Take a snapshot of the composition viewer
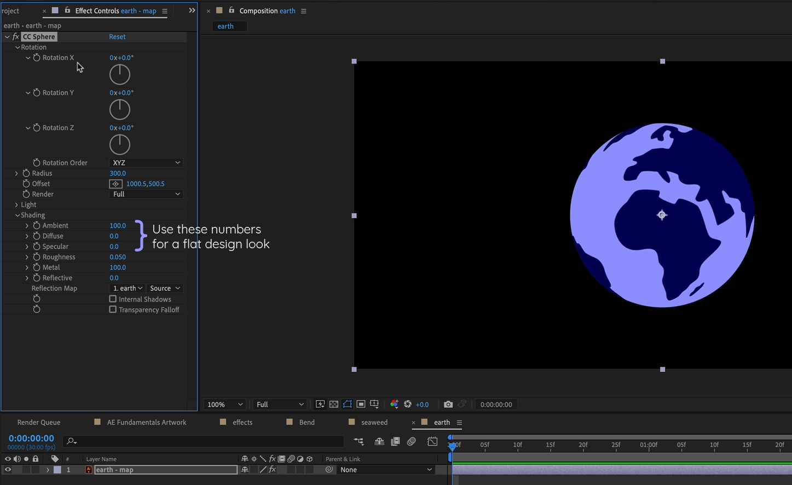Image resolution: width=792 pixels, height=485 pixels. (448, 404)
